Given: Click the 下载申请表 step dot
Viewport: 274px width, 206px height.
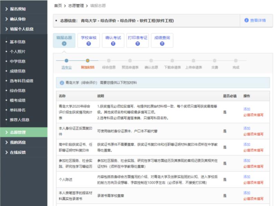Looking at the screenshot, I should pyautogui.click(x=172, y=61).
